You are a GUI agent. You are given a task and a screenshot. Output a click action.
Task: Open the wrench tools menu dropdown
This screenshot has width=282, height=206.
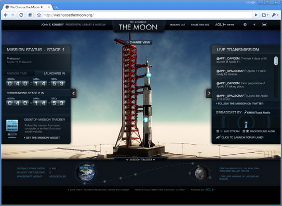(275, 15)
